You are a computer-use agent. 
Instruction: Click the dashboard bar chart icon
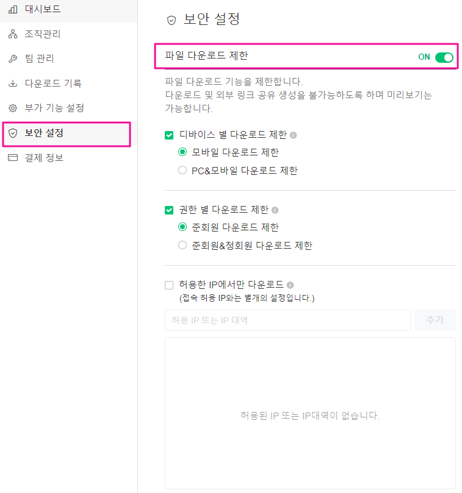[13, 10]
